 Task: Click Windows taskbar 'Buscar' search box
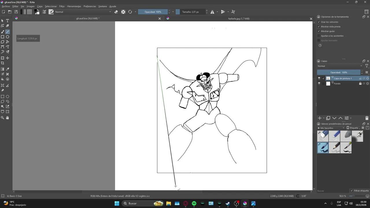[x=143, y=203]
